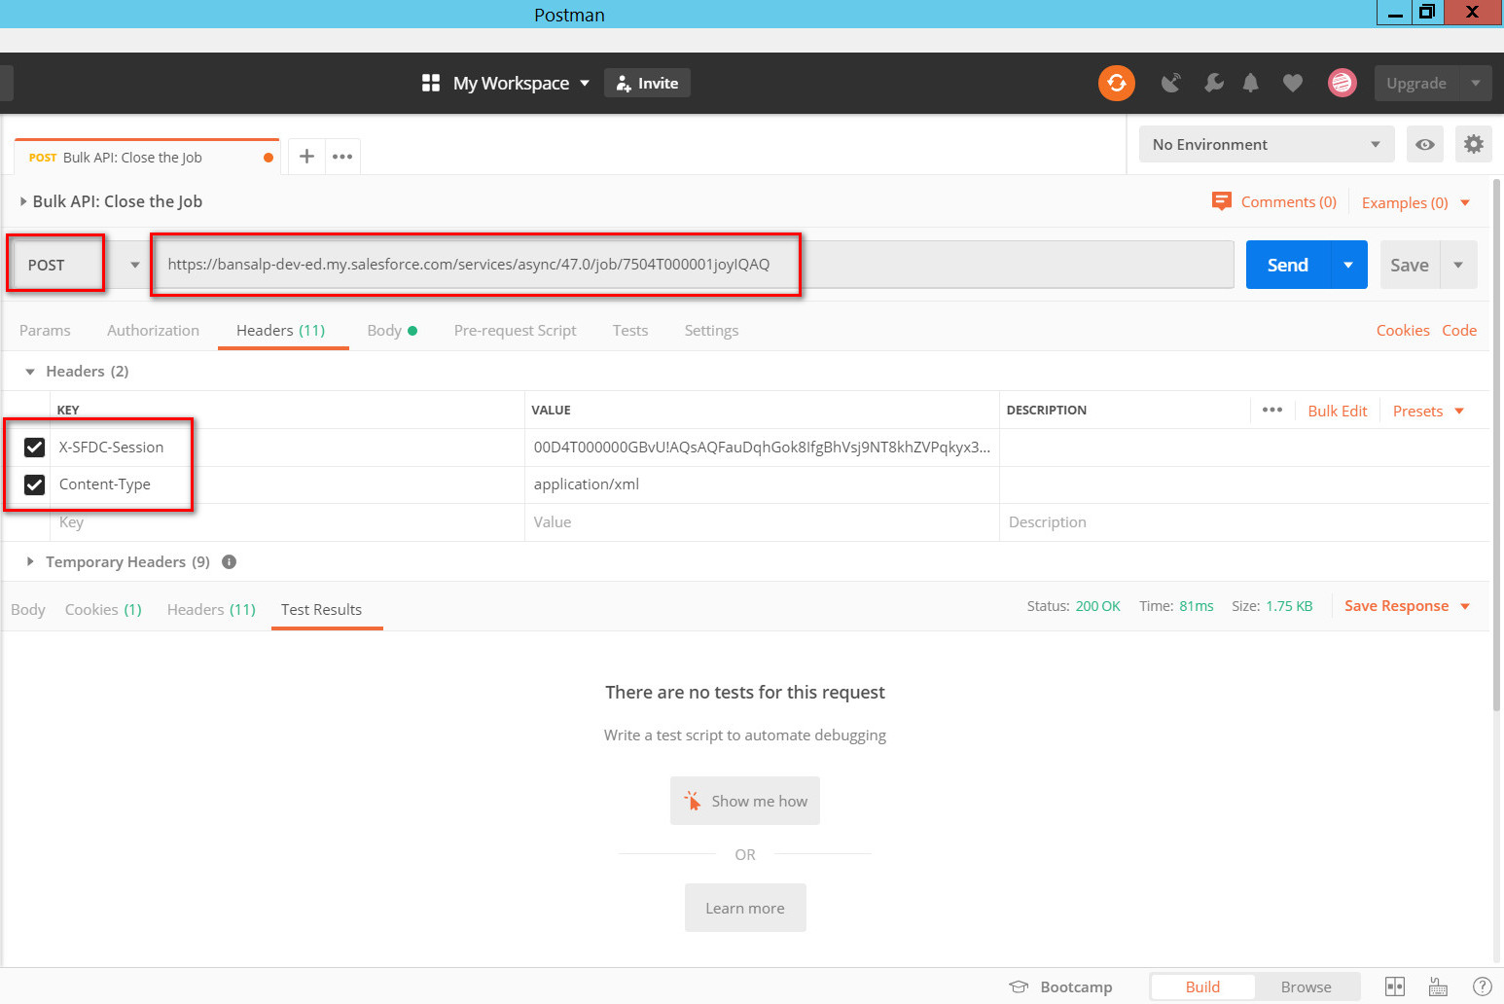The width and height of the screenshot is (1504, 1004).
Task: Open tab options three-dots menu
Action: coord(342,156)
